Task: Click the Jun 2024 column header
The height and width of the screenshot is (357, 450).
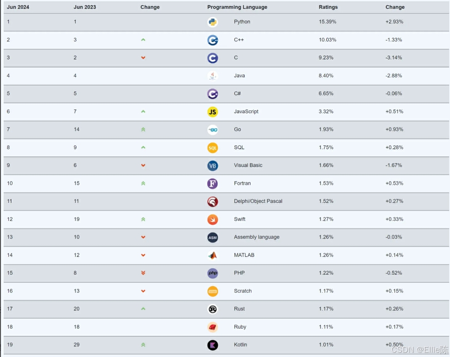Action: coord(18,7)
